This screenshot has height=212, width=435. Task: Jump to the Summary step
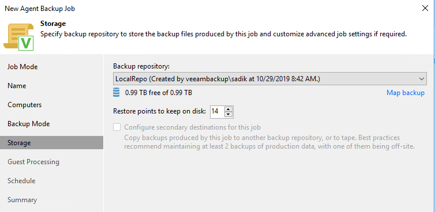pyautogui.click(x=22, y=200)
